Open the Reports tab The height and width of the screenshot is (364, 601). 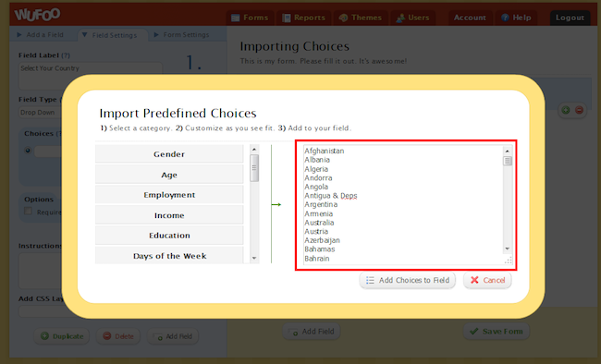tap(303, 18)
